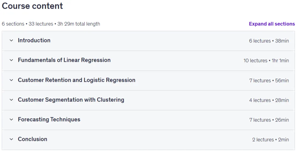The image size is (297, 151).
Task: Click chevron beside Customer Retention and Logistic Regression
Action: pyautogui.click(x=11, y=80)
